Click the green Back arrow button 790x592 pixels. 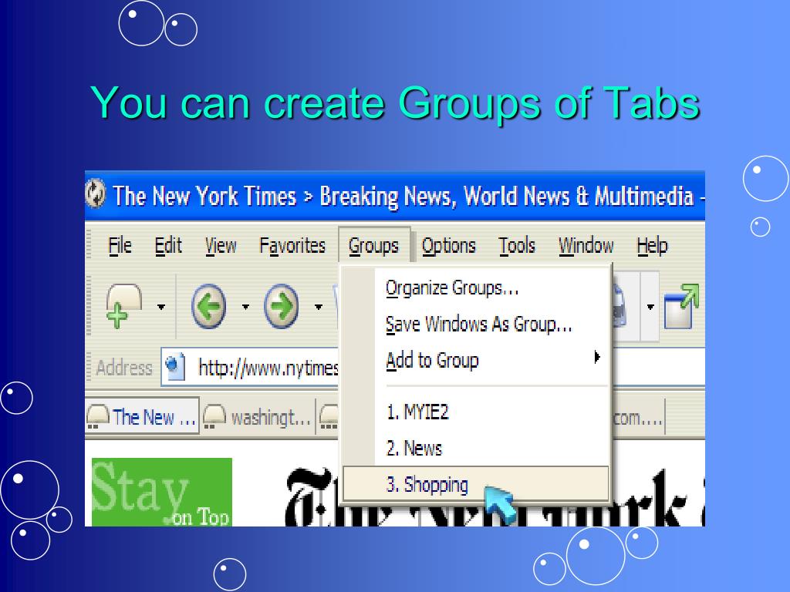point(208,306)
